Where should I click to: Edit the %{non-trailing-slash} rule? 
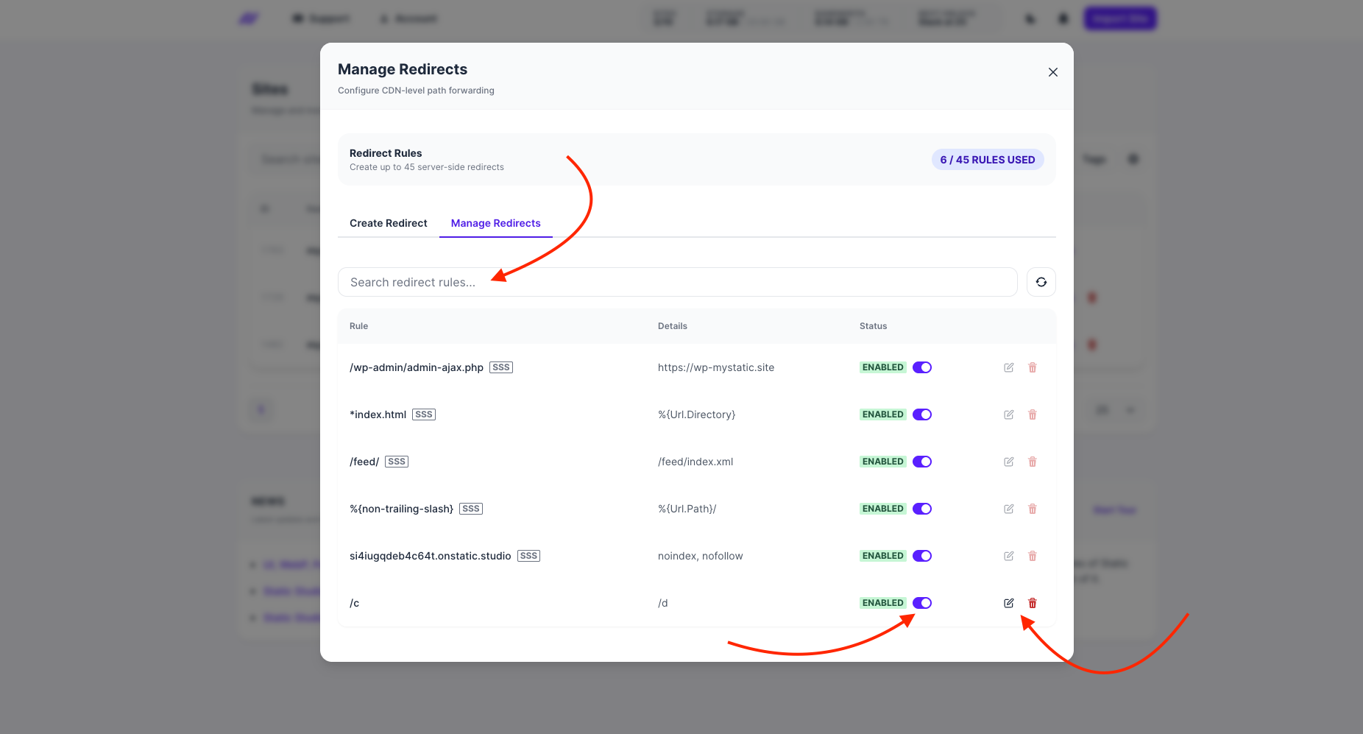click(1008, 509)
